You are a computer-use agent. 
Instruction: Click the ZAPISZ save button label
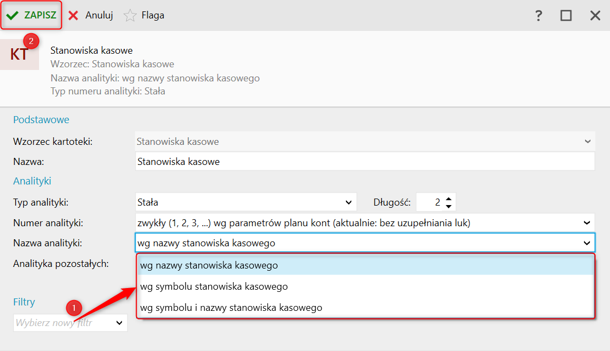[40, 15]
